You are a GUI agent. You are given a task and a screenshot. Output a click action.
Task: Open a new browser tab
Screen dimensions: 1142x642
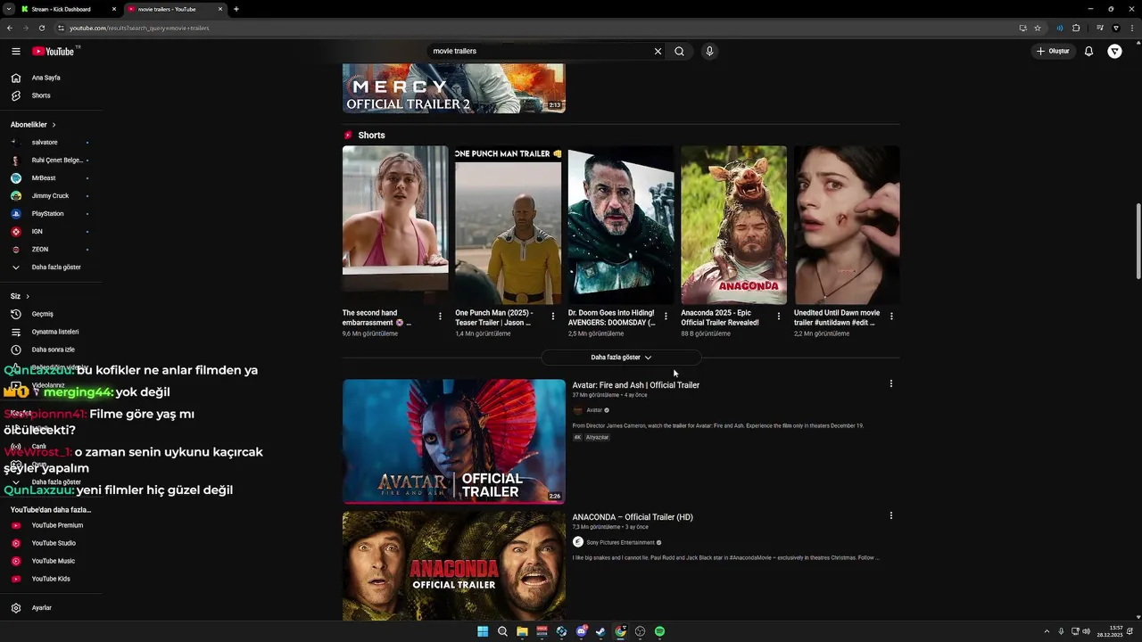coord(236,9)
